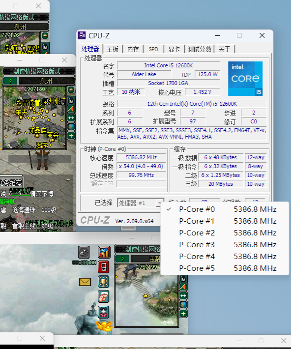This screenshot has width=291, height=349.
Task: Open the 处理器 #1 selection dropdown
Action: pos(141,203)
